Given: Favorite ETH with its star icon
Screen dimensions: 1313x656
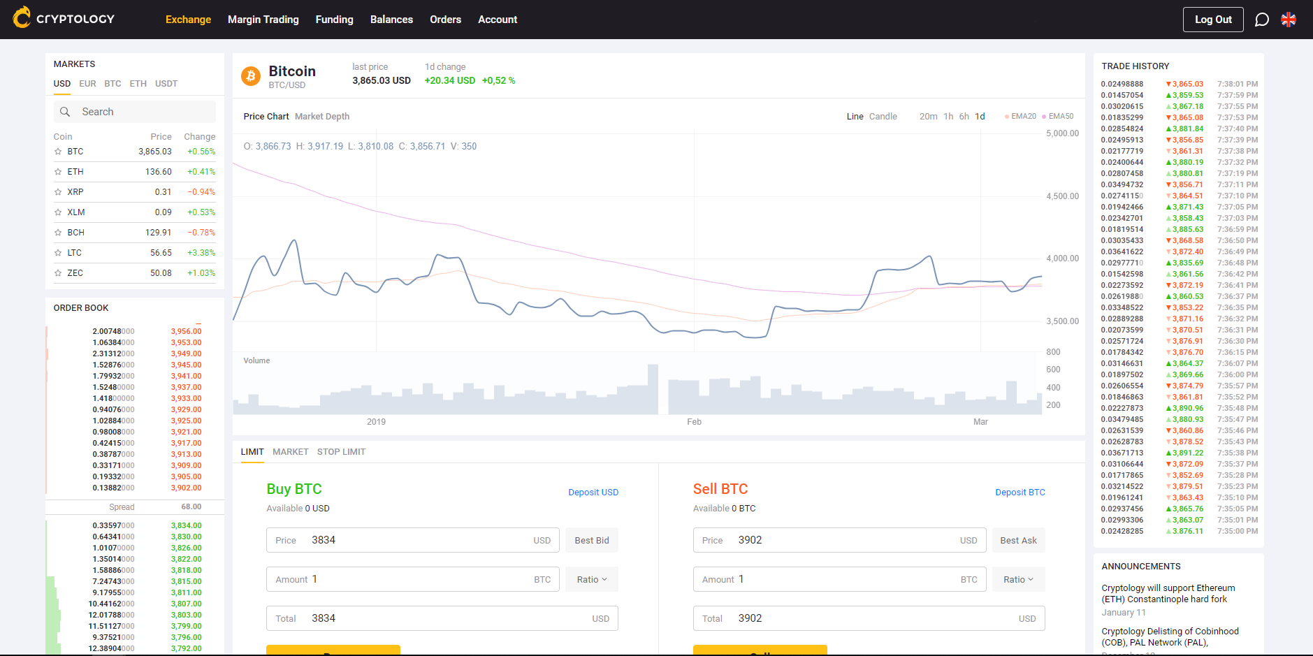Looking at the screenshot, I should coord(58,172).
